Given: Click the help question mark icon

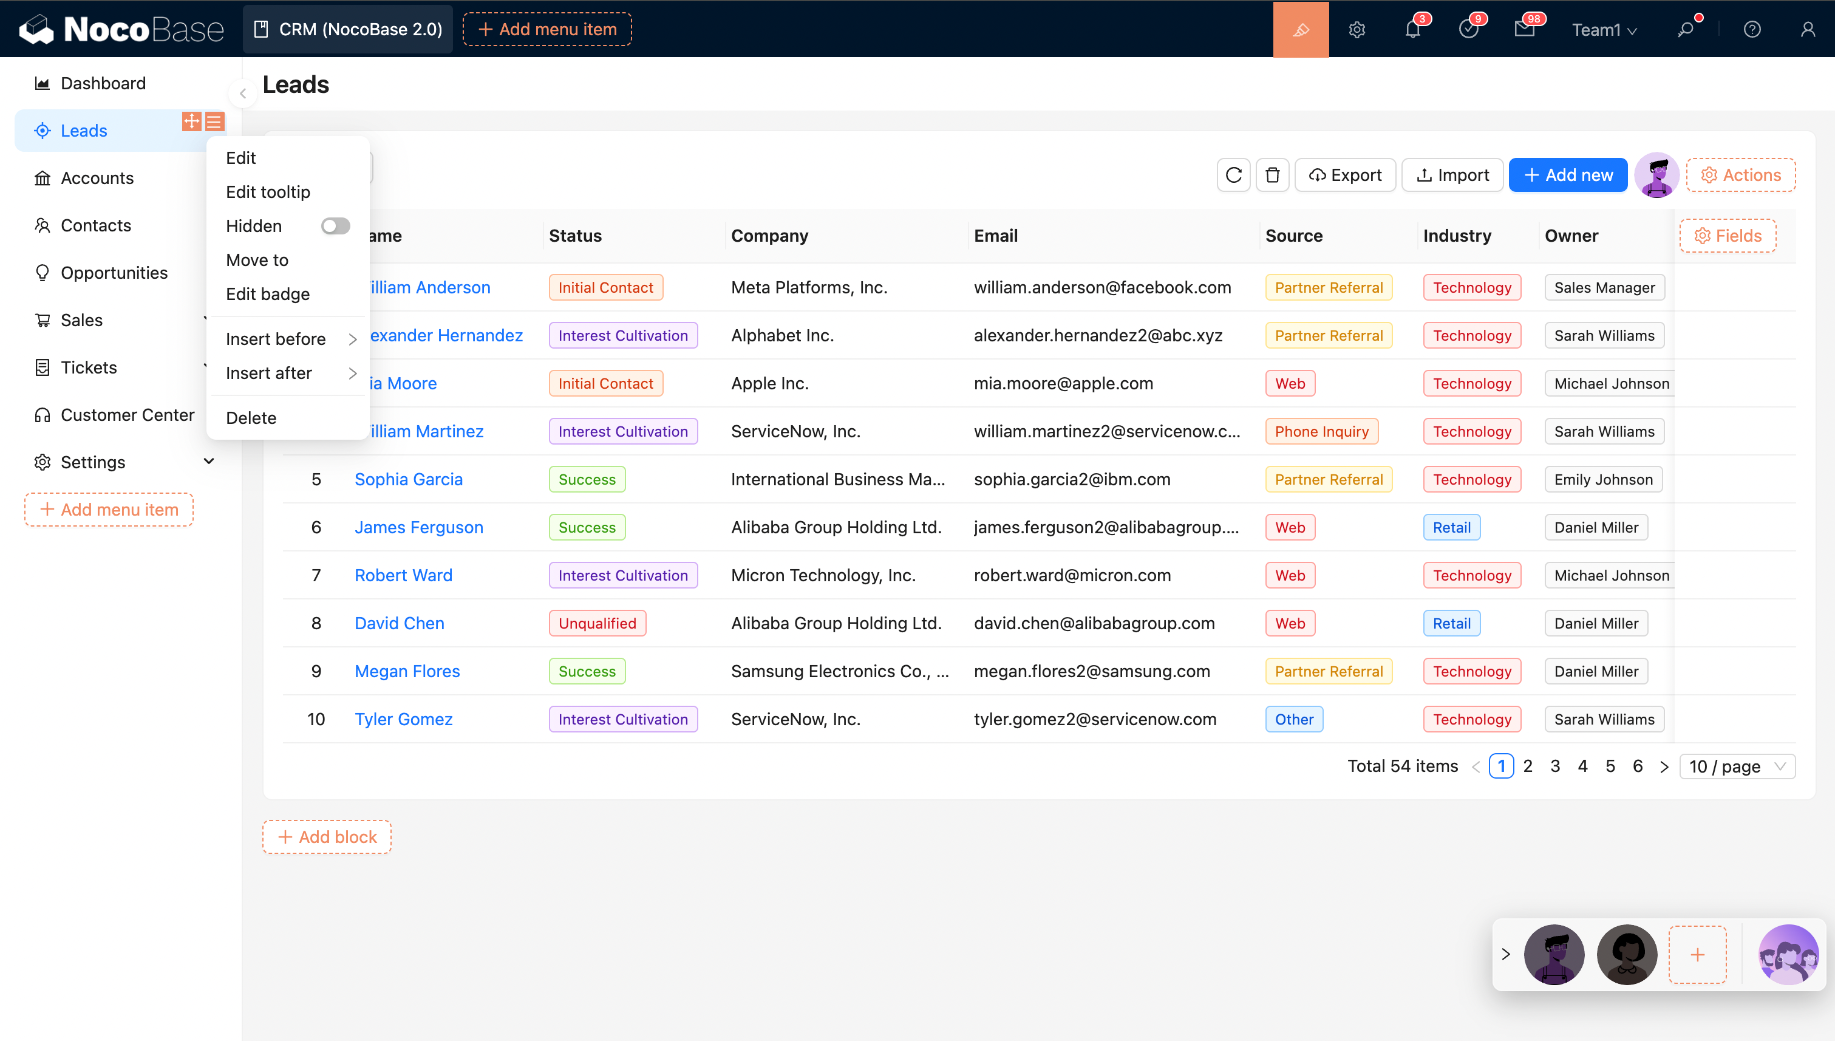Looking at the screenshot, I should coord(1751,29).
